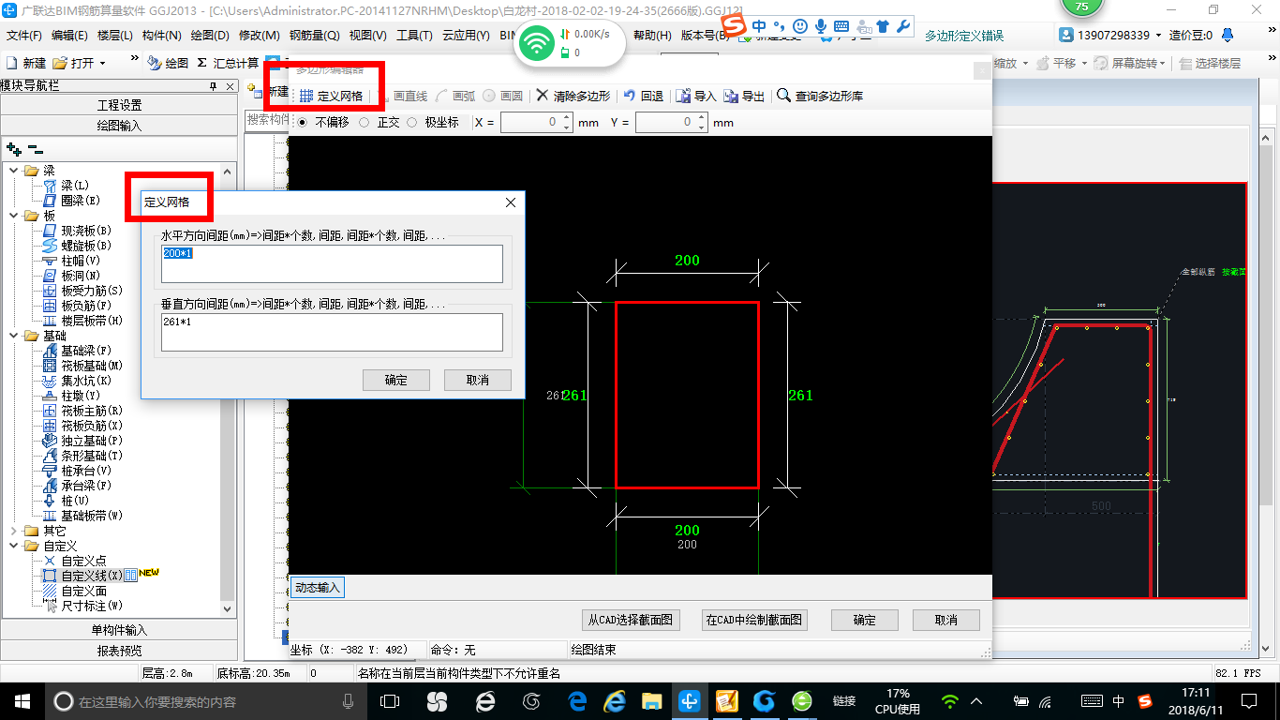The width and height of the screenshot is (1280, 720).
Task: Switch to 报表预览 report preview tab
Action: tap(119, 651)
